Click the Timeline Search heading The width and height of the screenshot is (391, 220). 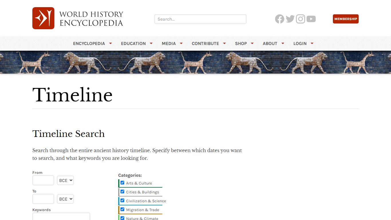pyautogui.click(x=68, y=134)
